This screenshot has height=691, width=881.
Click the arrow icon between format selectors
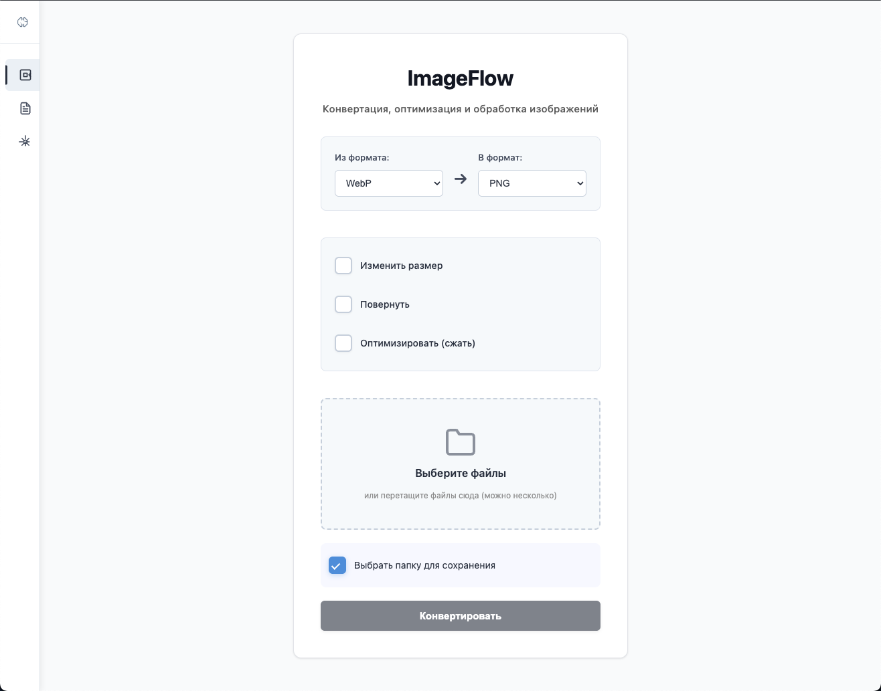[460, 179]
